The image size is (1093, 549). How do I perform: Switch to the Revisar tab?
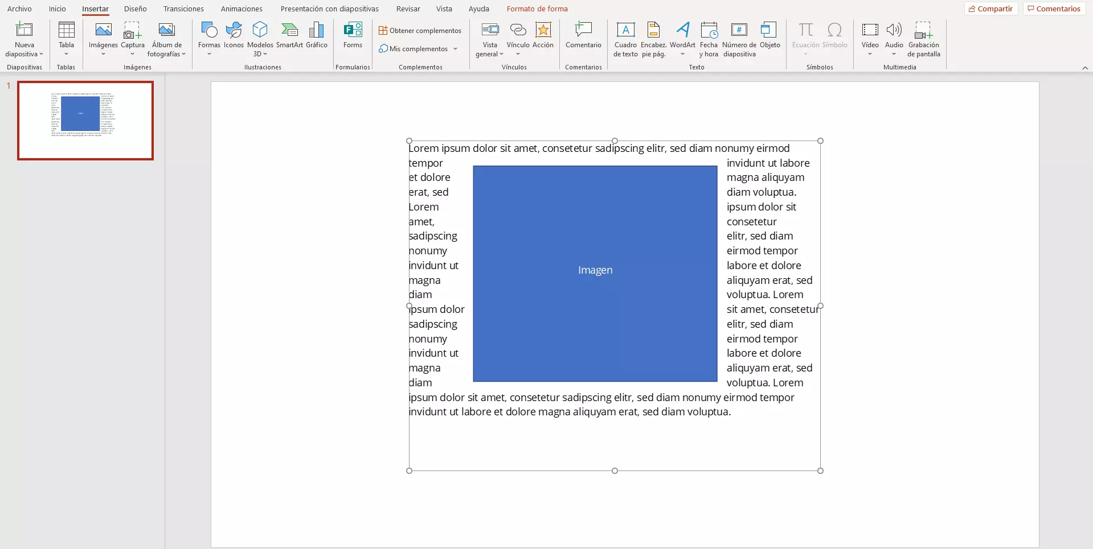pyautogui.click(x=408, y=9)
